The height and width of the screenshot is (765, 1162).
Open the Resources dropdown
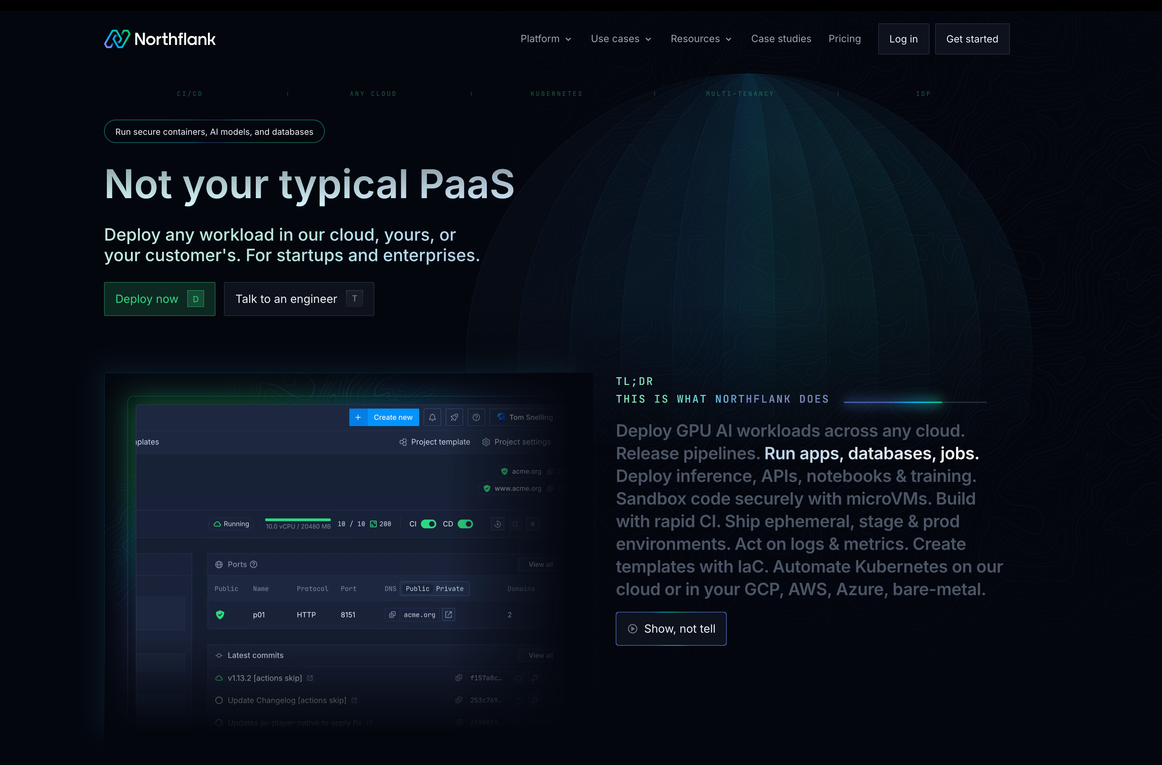click(700, 39)
